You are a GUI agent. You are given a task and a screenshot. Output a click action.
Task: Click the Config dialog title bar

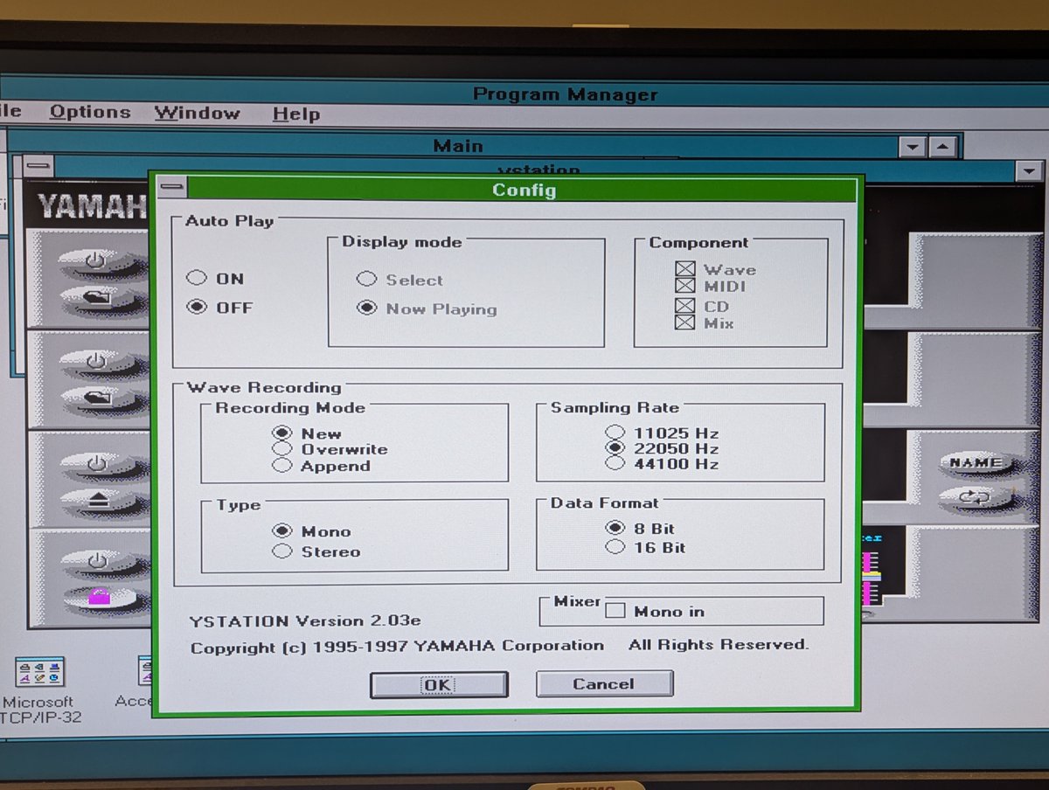[x=524, y=190]
